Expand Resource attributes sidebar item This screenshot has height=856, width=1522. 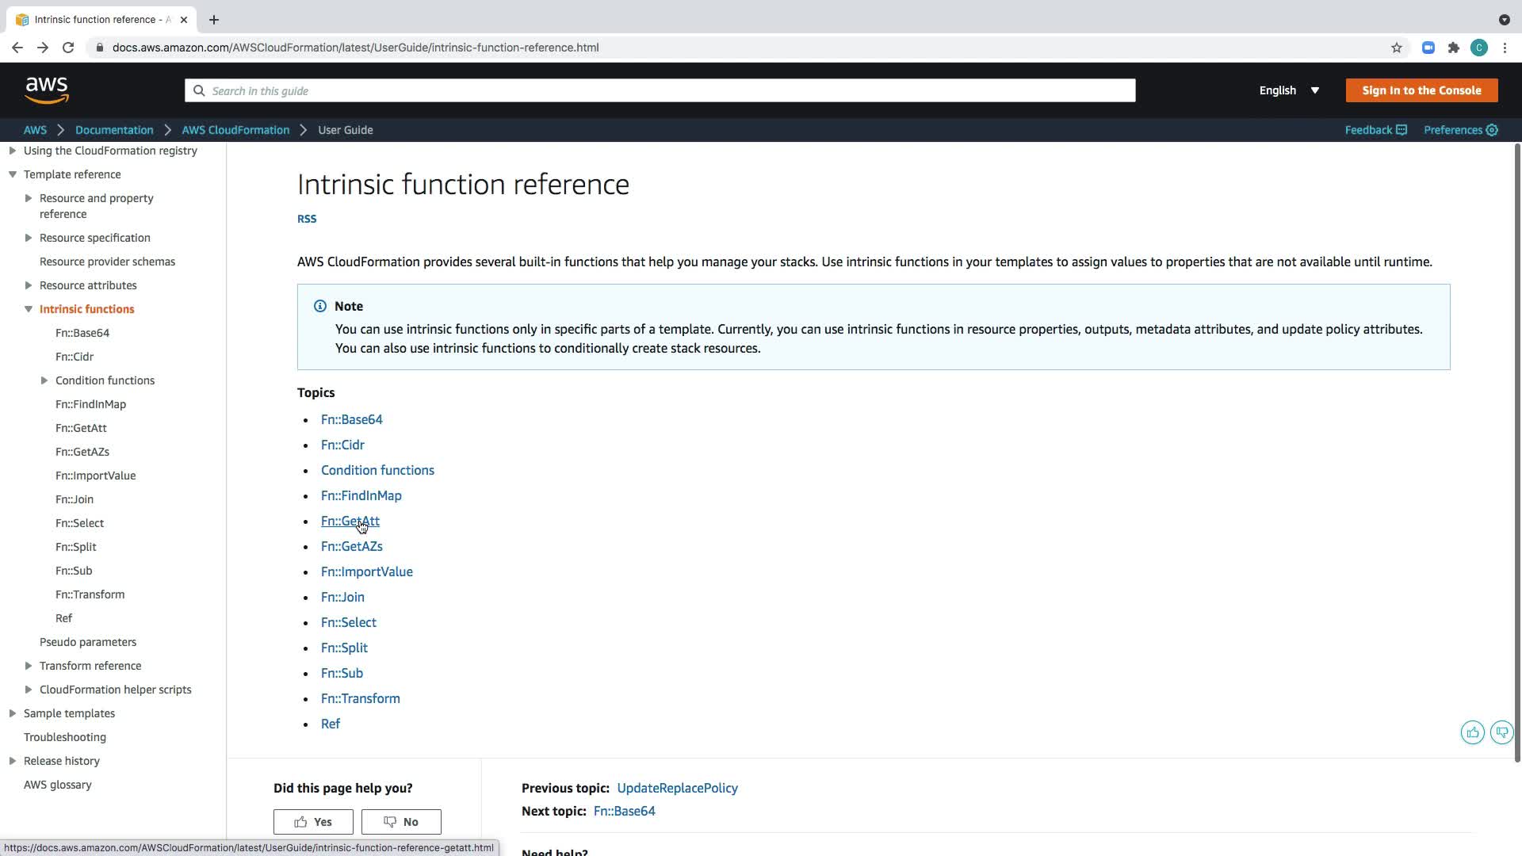29,285
